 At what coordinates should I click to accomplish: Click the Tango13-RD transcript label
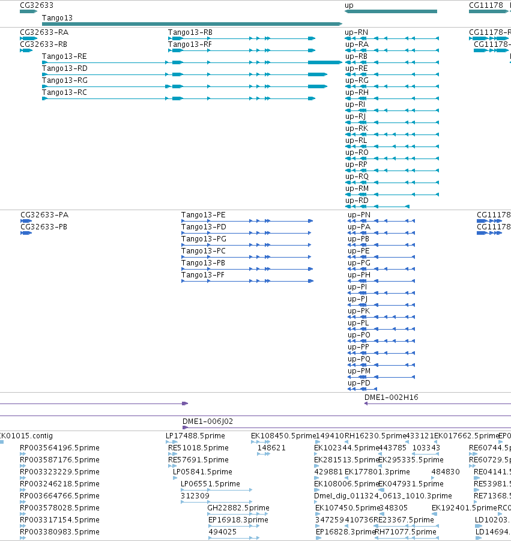point(64,68)
